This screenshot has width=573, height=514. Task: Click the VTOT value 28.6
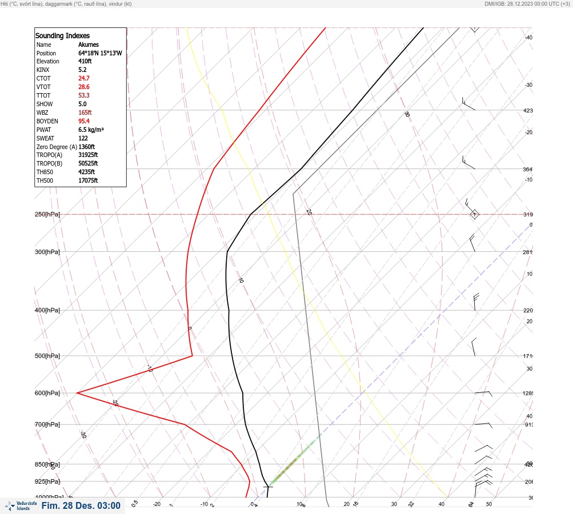tap(83, 87)
